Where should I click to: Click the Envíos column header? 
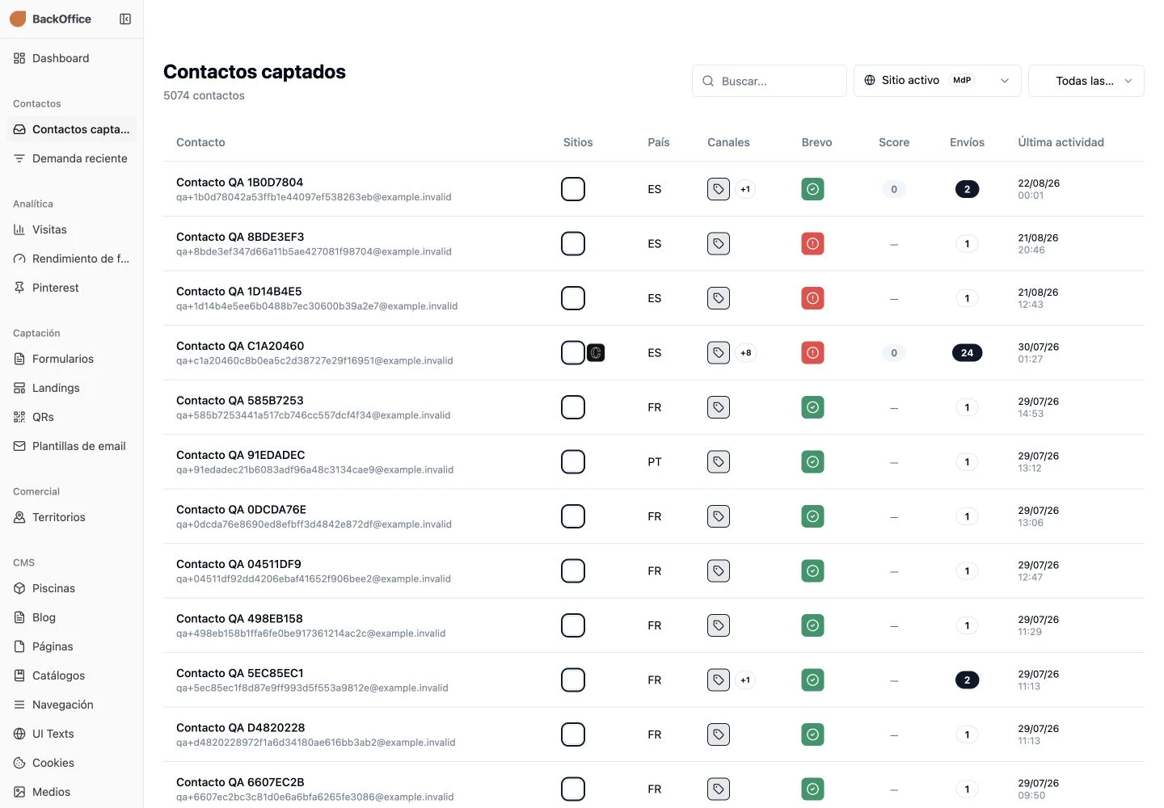pos(967,142)
